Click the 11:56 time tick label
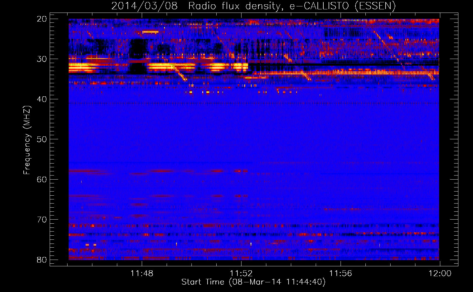 tap(341, 274)
